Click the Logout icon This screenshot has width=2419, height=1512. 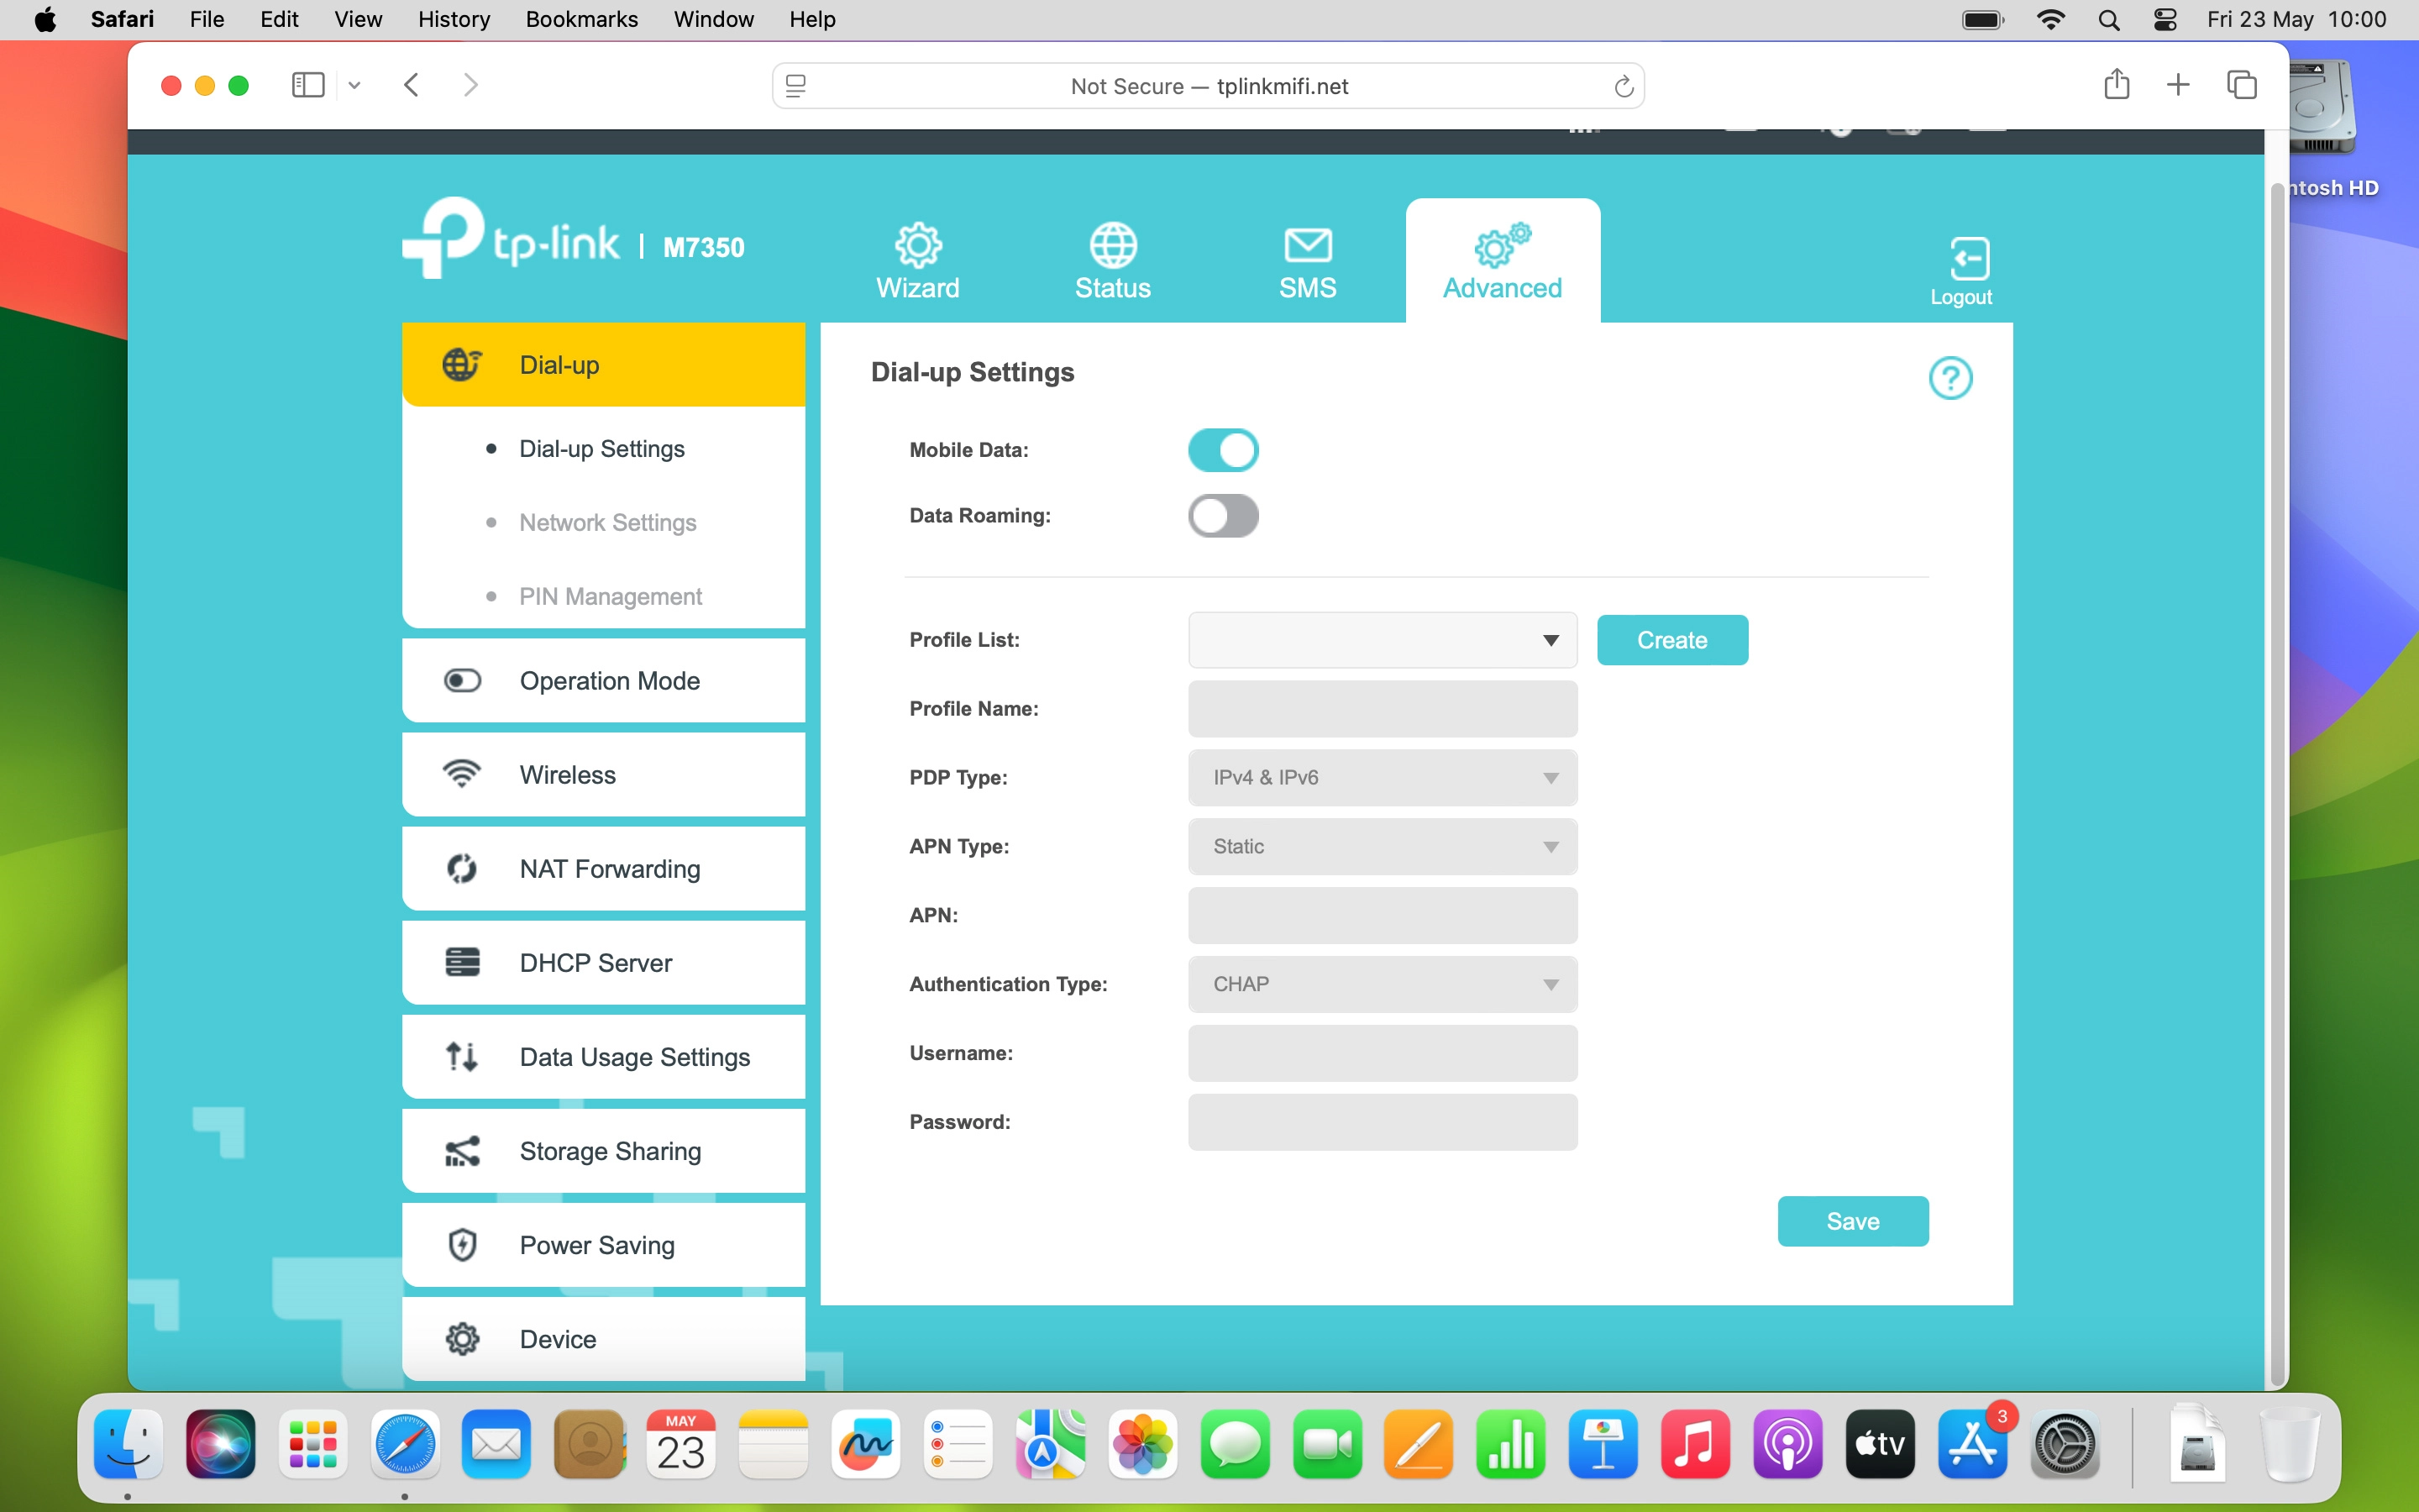1967,259
